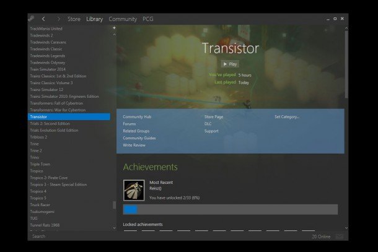Open Community Guides link
The image size is (378, 252).
click(139, 138)
